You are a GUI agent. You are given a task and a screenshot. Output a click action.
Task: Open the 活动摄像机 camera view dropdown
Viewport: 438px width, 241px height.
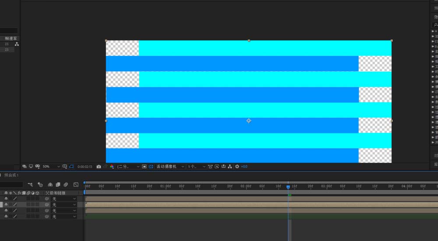pyautogui.click(x=170, y=167)
